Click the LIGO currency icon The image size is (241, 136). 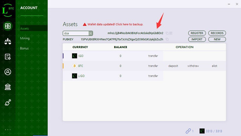pos(75,76)
